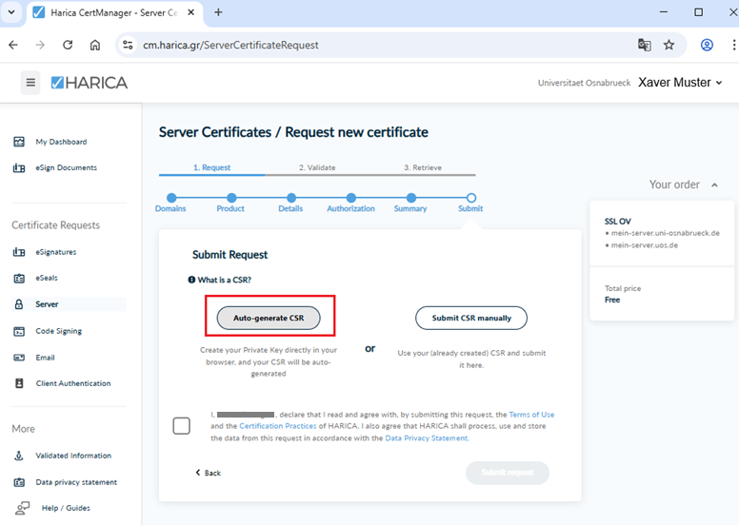This screenshot has width=739, height=525.
Task: Switch to the 2. Validate tab
Action: tap(317, 167)
